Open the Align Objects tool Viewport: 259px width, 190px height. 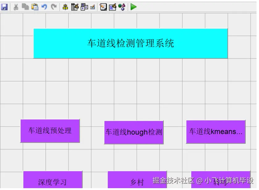point(65,7)
